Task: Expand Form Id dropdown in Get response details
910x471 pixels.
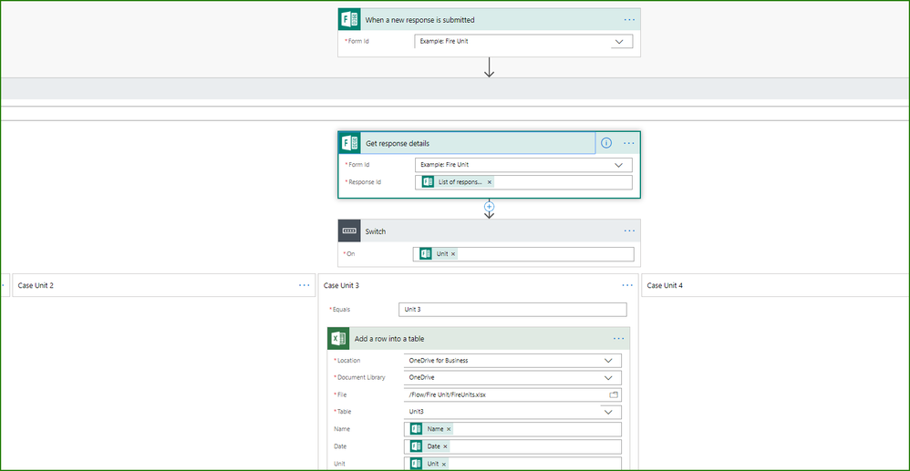Action: (x=618, y=165)
